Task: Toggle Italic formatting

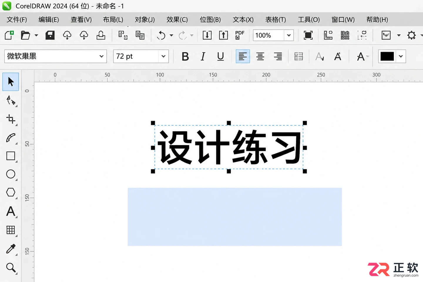Action: (x=203, y=56)
